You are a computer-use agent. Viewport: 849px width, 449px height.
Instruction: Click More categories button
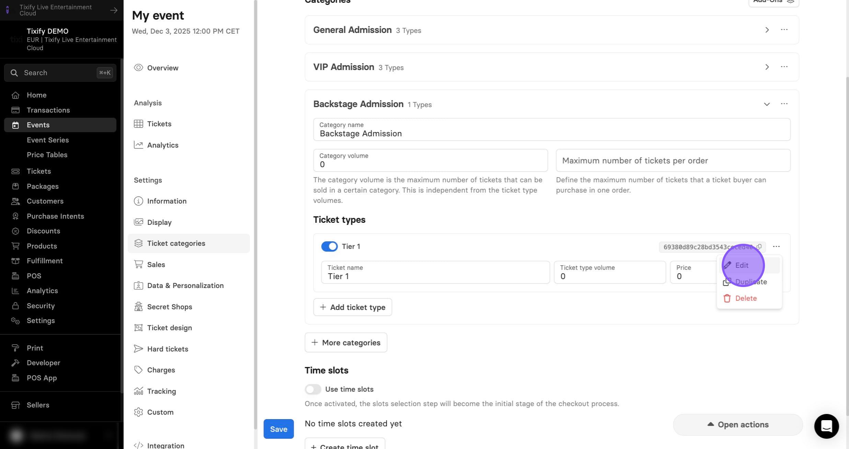pos(346,343)
